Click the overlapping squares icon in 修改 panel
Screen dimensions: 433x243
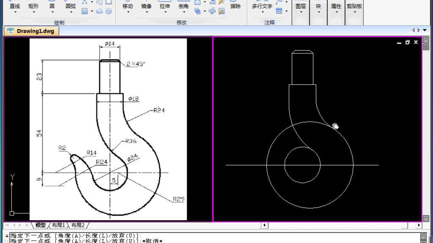point(198,11)
